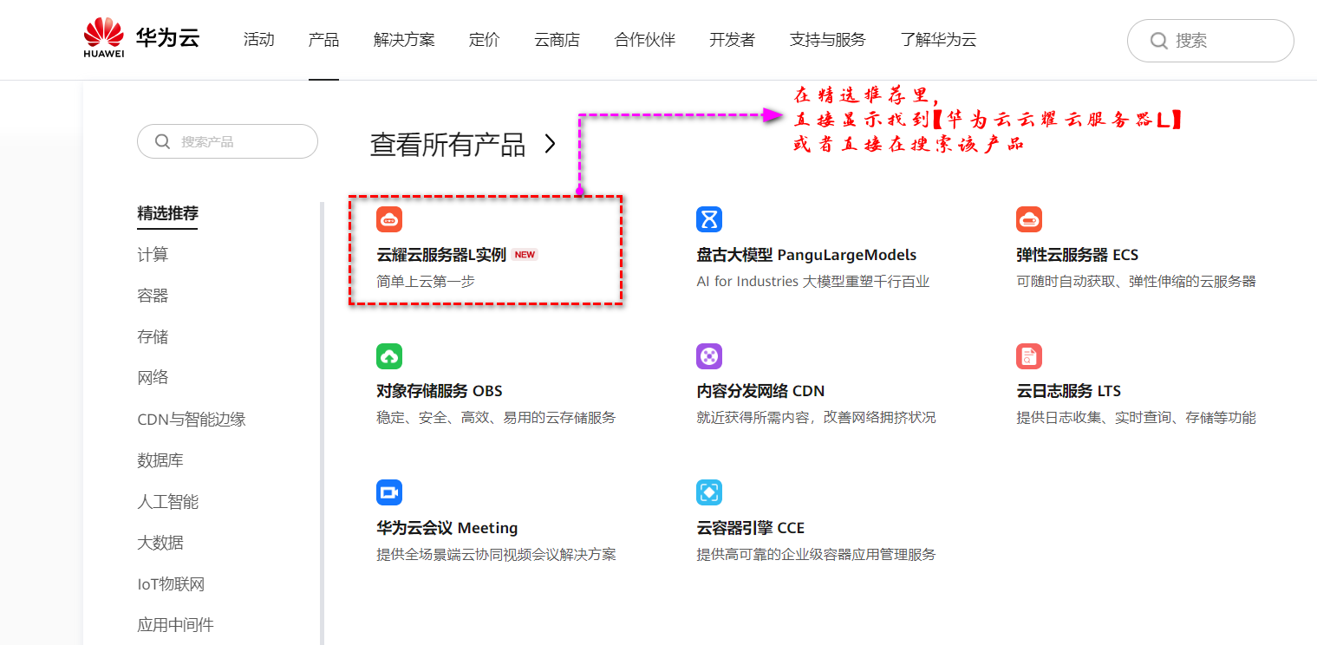This screenshot has width=1317, height=645.
Task: Click the magnifier icon in 搜索产品 box
Action: 162,141
